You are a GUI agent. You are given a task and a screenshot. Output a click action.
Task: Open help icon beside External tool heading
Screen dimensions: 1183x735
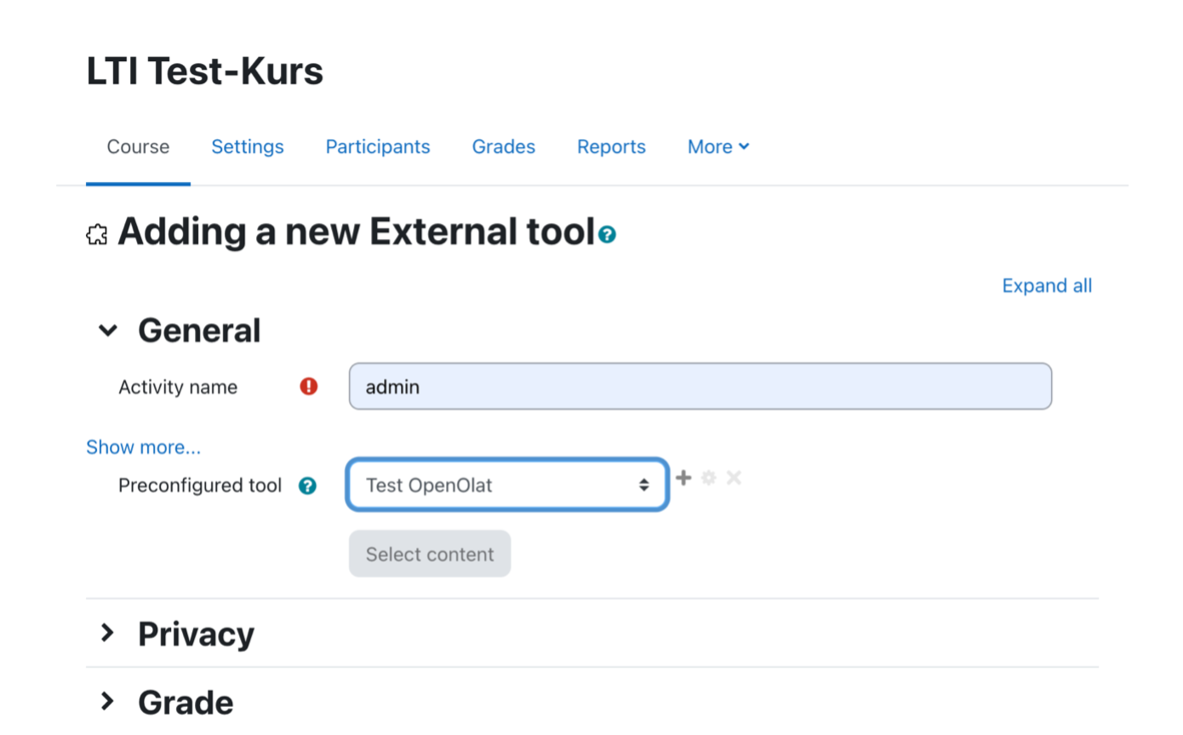point(607,235)
